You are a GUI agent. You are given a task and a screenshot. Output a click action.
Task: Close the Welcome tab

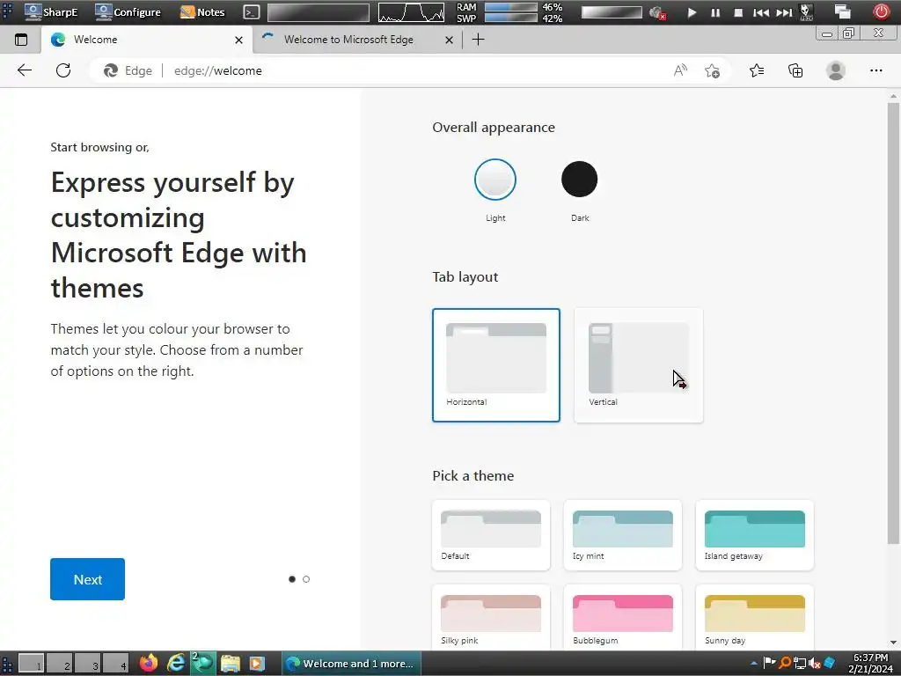coord(239,40)
